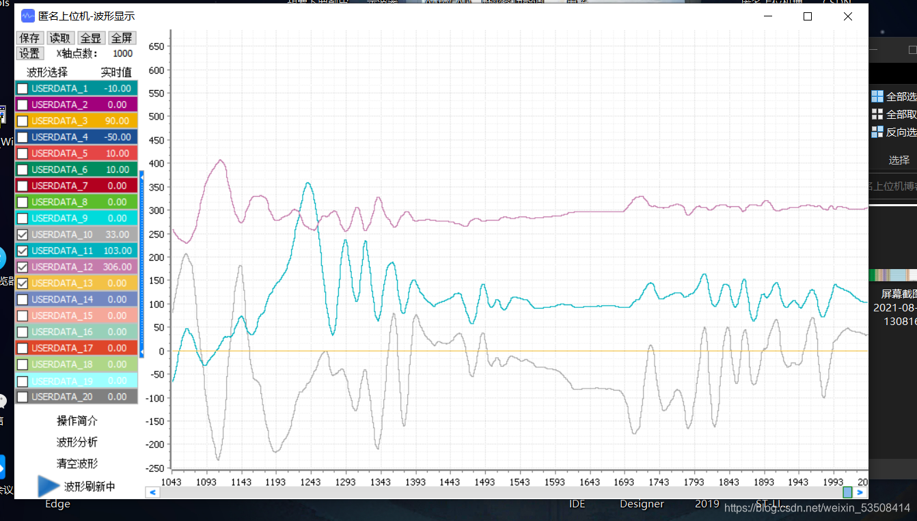Viewport: 917px width, 521px height.
Task: Open 波形分析 waveform analysis
Action: tap(77, 442)
